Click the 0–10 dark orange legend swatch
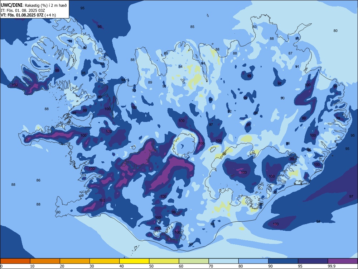Image resolution: width=358 pixels, height=269 pixels. tap(15, 261)
